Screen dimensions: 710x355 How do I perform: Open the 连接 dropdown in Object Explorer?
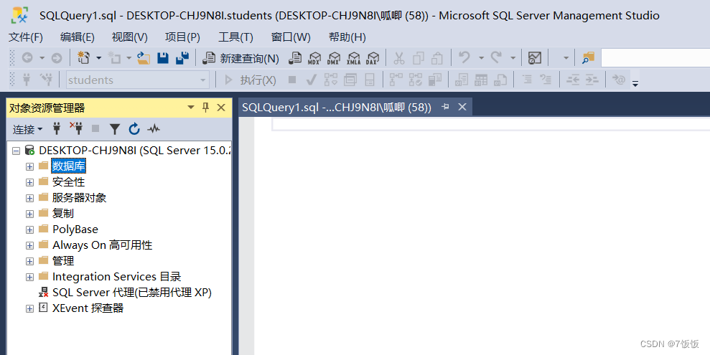pos(27,129)
